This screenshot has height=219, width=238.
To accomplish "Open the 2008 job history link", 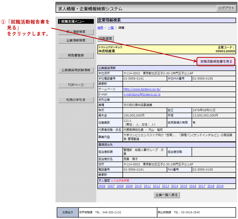I will [120, 186].
